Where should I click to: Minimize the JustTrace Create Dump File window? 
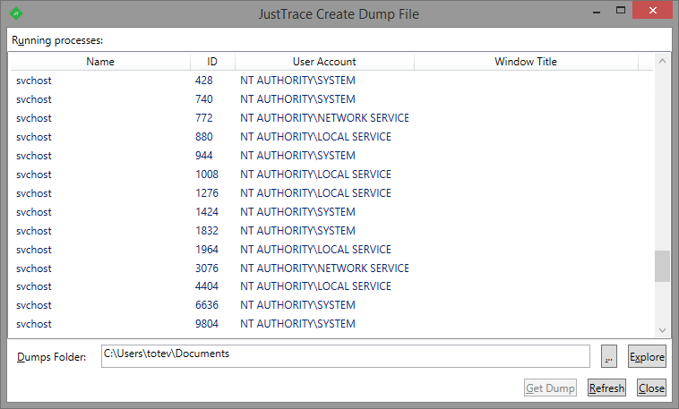597,13
